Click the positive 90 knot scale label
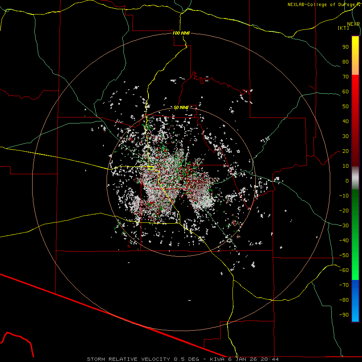 point(346,47)
